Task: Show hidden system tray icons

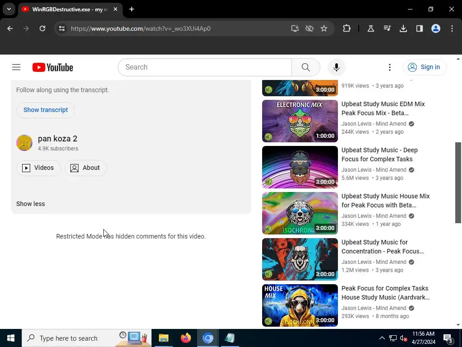Action: [382, 338]
